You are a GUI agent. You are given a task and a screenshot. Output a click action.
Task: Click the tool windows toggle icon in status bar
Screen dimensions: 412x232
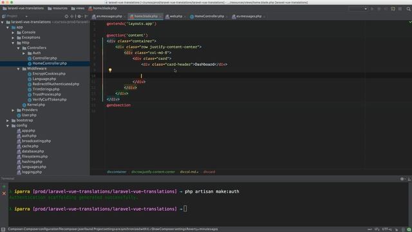3,229
